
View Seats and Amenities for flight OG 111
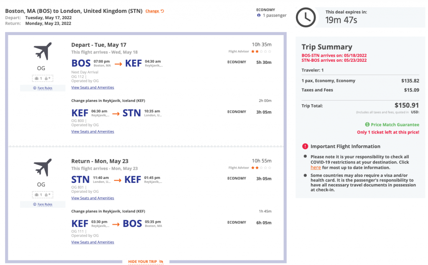pos(92,242)
